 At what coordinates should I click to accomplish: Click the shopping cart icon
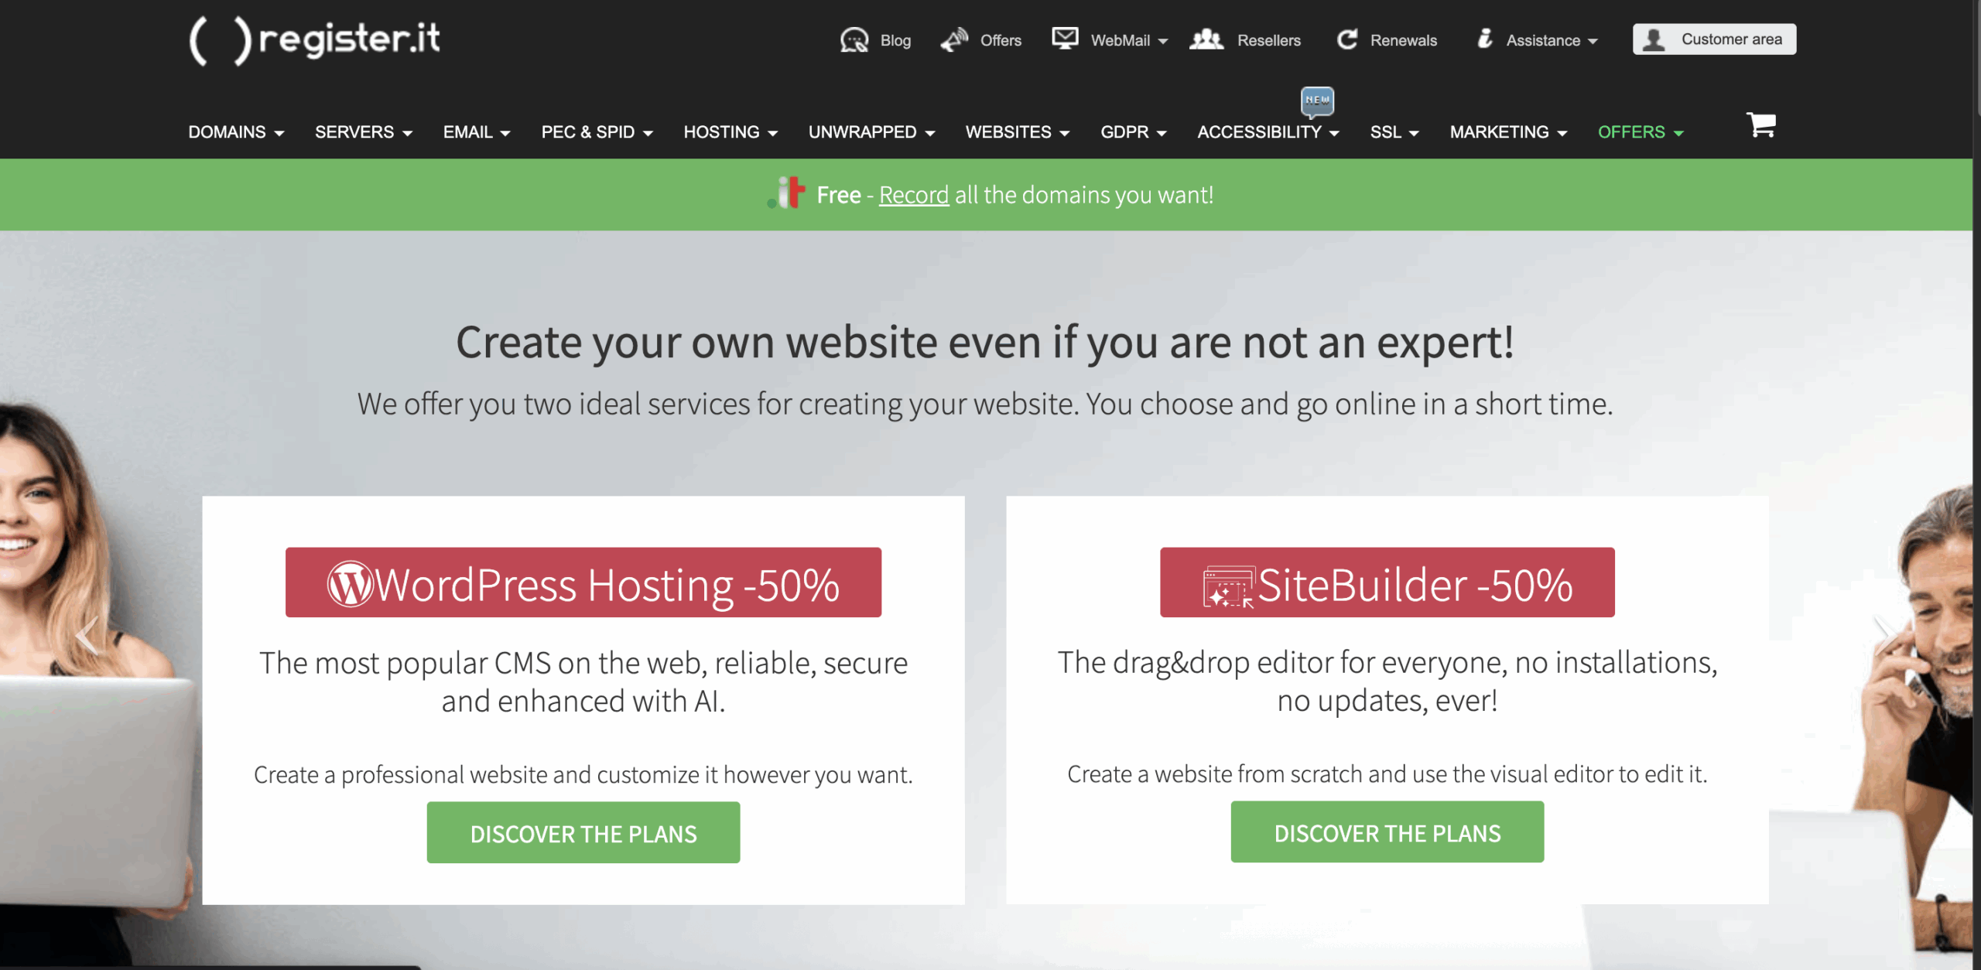pyautogui.click(x=1760, y=125)
